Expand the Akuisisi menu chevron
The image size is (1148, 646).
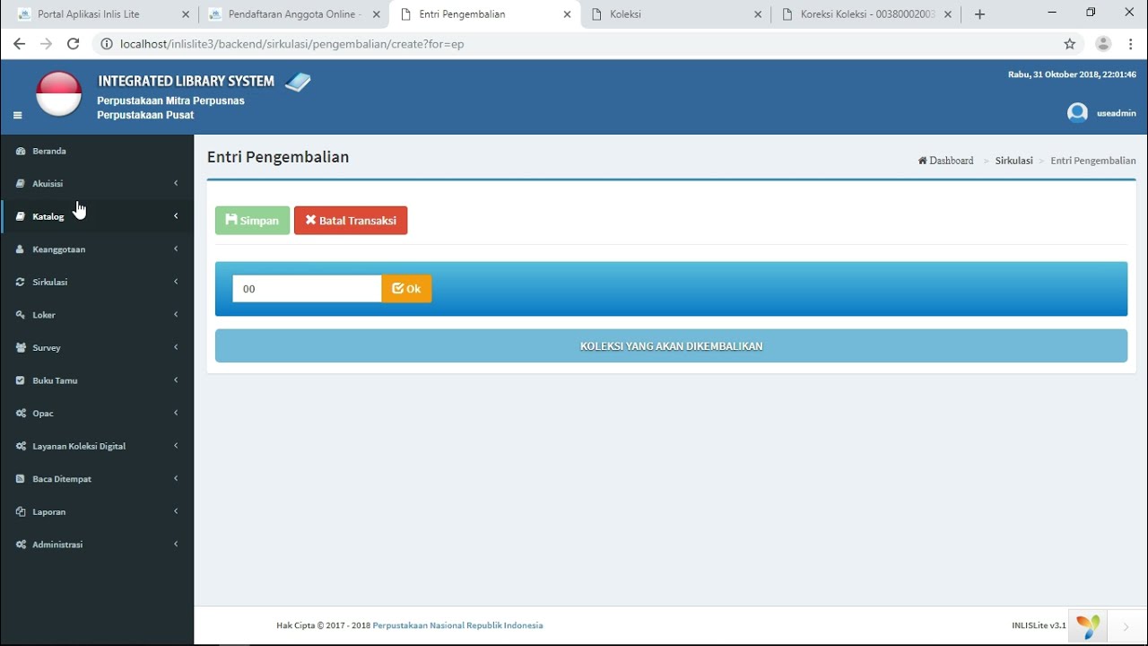click(176, 183)
